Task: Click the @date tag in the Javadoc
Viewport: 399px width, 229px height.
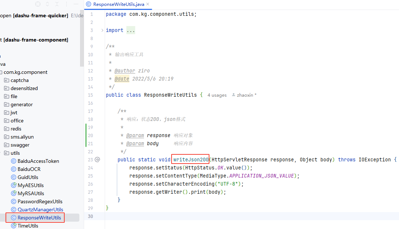Action: click(x=122, y=79)
